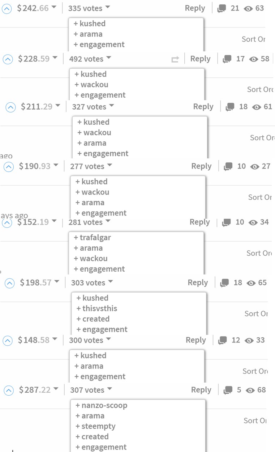Image resolution: width=275 pixels, height=452 pixels.
Task: Select voter trafalgar in the list
Action: point(95,238)
